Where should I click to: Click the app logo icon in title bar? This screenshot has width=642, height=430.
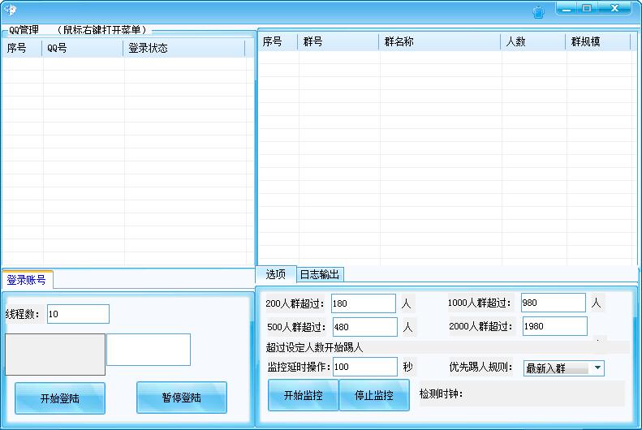(x=10, y=9)
